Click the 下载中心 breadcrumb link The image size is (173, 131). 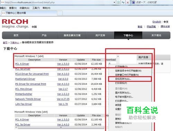pos(15,43)
